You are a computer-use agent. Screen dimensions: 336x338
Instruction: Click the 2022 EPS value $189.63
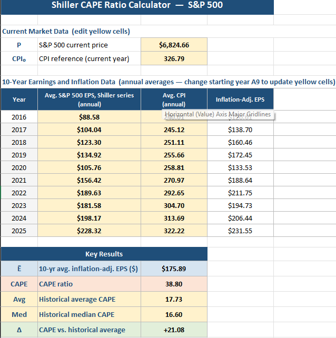point(89,193)
